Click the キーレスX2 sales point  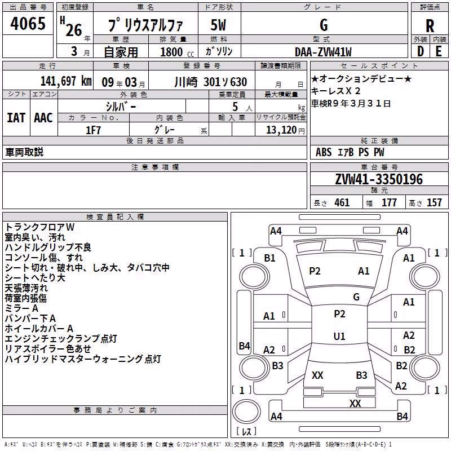335,91
